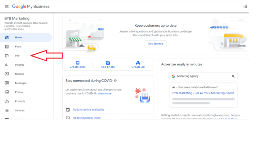Follow the COVID-19 Learn more link
Image resolution: width=261 pixels, height=146 pixels.
pos(104,93)
